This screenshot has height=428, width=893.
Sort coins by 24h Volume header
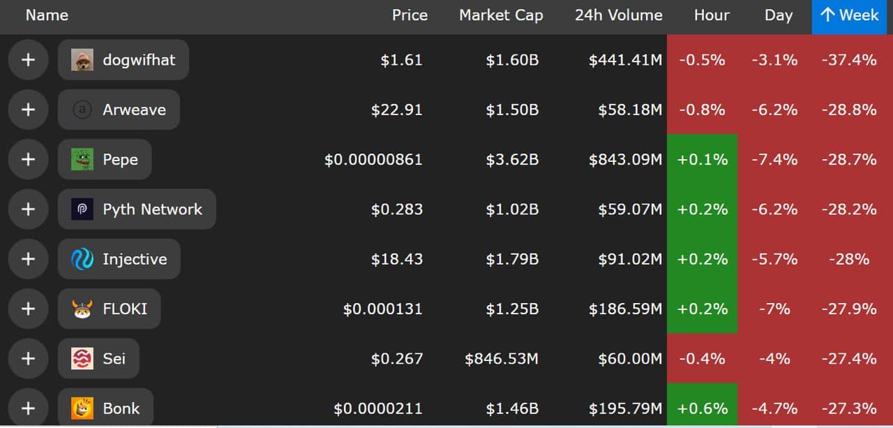tap(618, 15)
